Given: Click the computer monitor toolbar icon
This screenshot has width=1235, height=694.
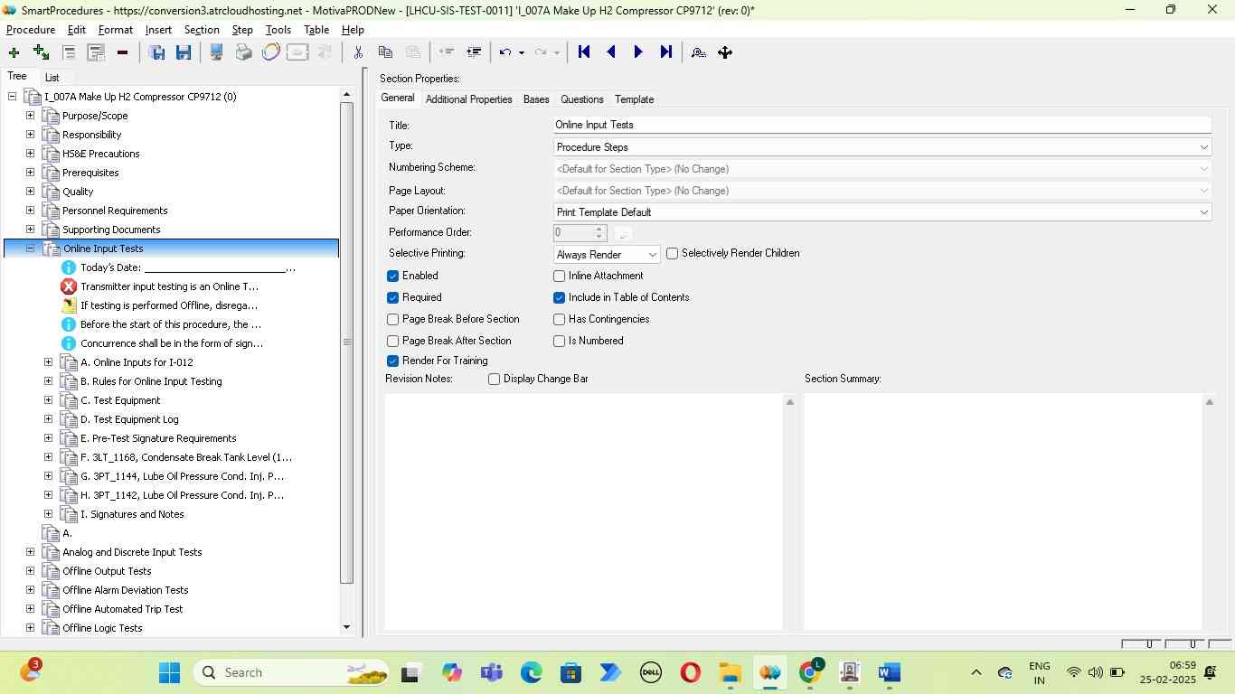Looking at the screenshot, I should click(x=216, y=52).
